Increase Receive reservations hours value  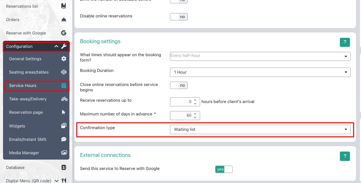(x=195, y=100)
